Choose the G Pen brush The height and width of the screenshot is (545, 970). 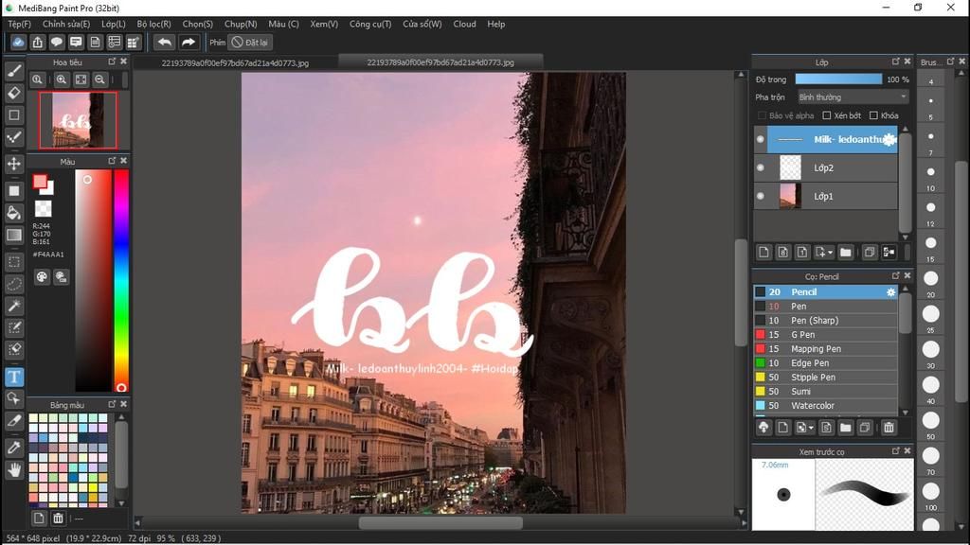coord(825,334)
